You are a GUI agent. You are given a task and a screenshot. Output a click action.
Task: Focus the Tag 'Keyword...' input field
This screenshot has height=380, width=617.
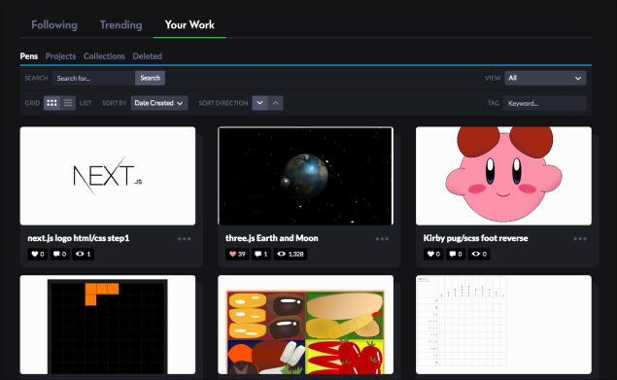point(544,103)
